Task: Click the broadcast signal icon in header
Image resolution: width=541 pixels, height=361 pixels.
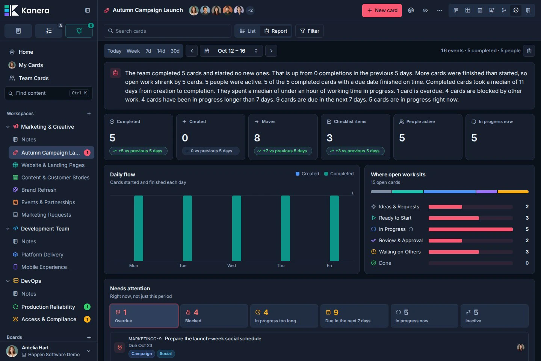Action: coord(411,11)
